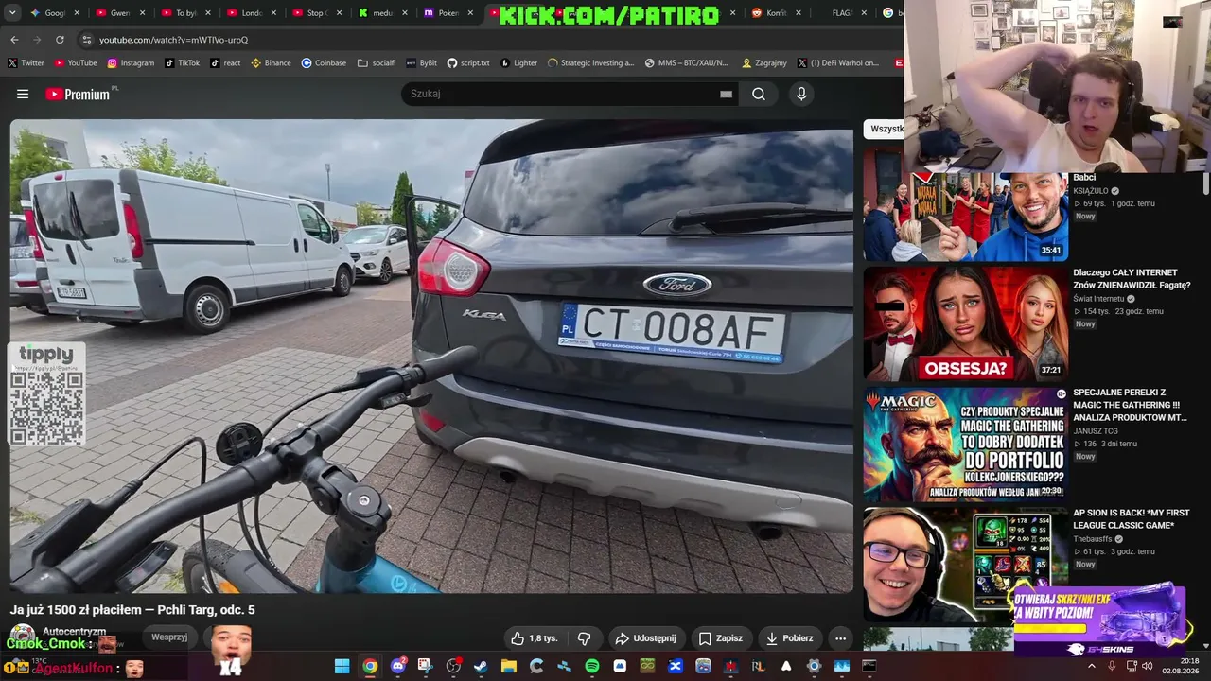This screenshot has height=681, width=1211.
Task: Click the video title 'Ja już 1500 zł płaciłem'
Action: pos(132,610)
